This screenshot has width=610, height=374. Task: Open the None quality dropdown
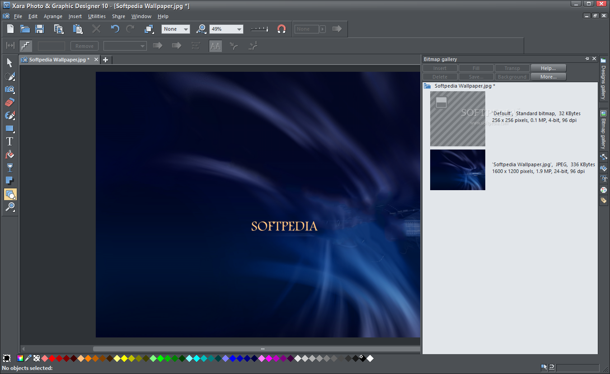click(176, 29)
